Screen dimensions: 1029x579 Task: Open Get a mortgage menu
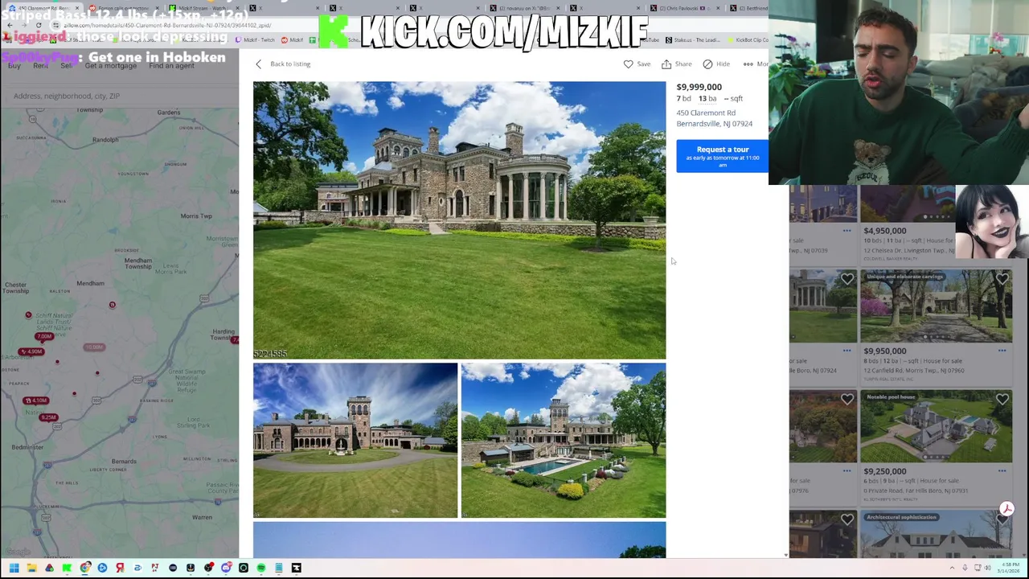[x=111, y=65]
